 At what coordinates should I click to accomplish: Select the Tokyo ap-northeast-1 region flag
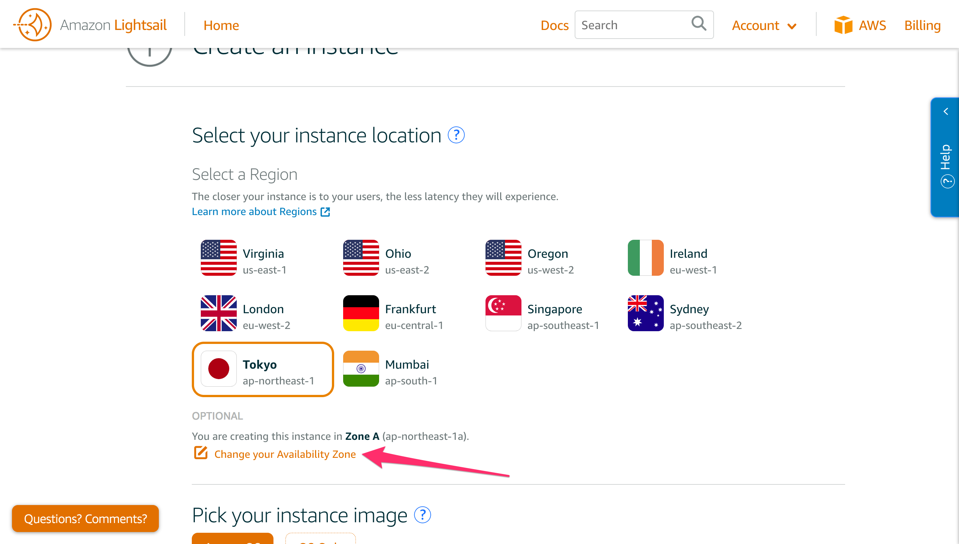click(219, 369)
